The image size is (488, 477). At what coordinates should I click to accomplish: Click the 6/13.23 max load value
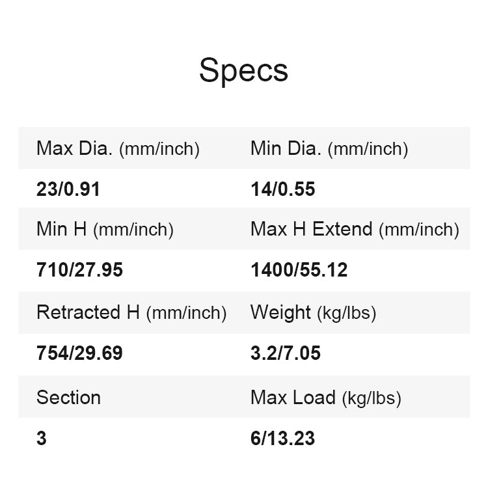(x=282, y=439)
